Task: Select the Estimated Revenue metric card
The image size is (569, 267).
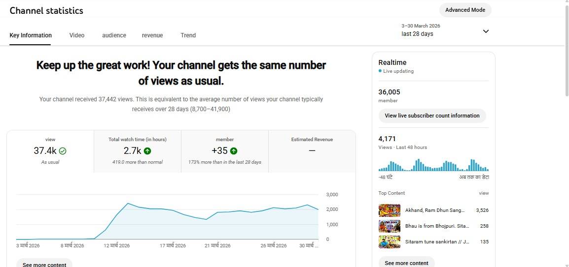Action: 312,151
